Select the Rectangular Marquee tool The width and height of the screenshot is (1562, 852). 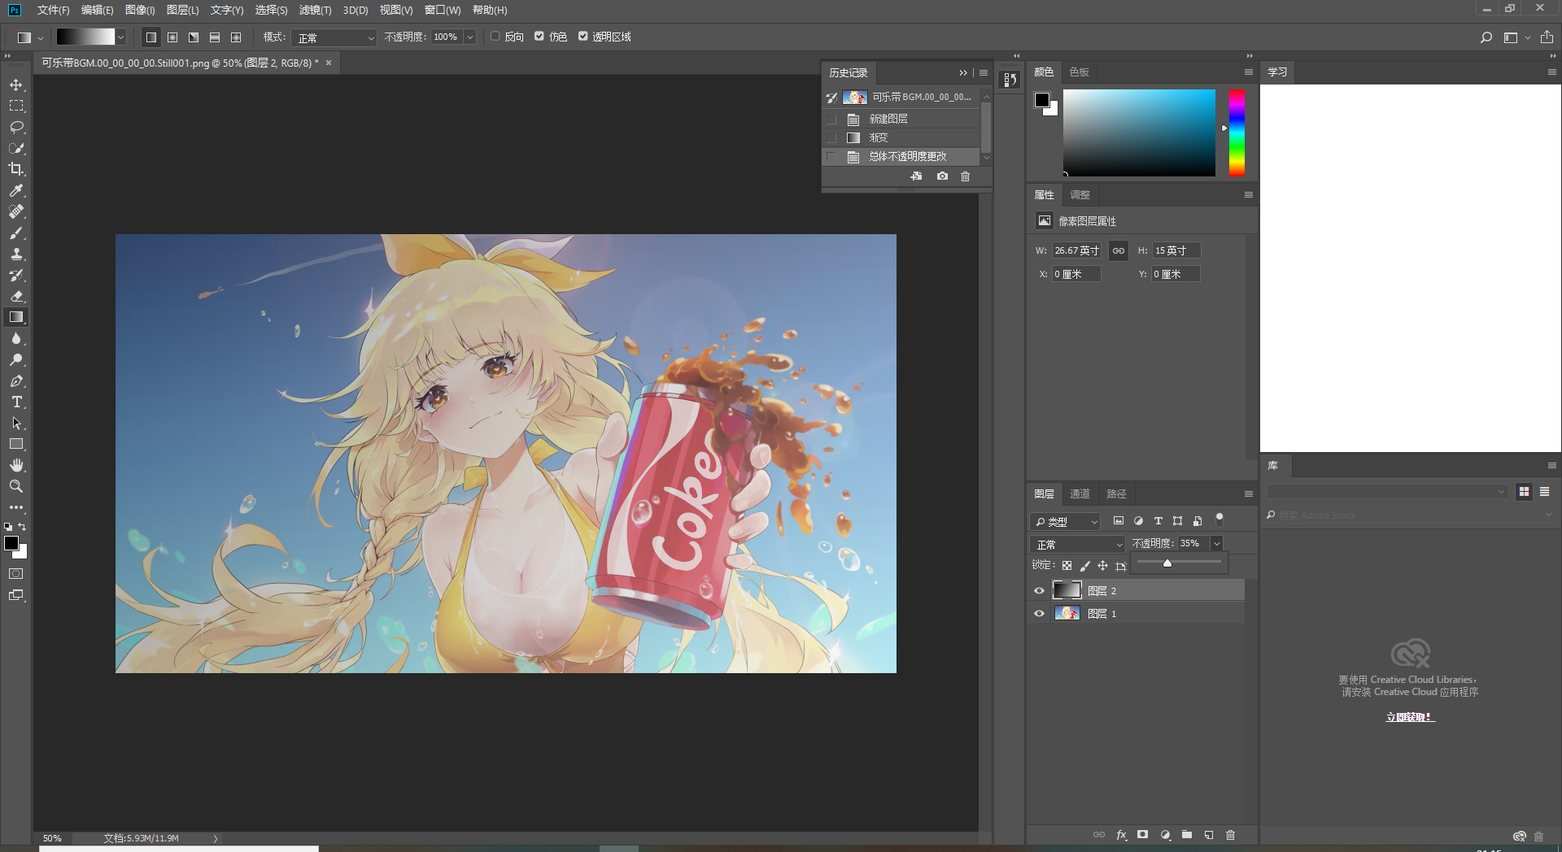coord(16,106)
